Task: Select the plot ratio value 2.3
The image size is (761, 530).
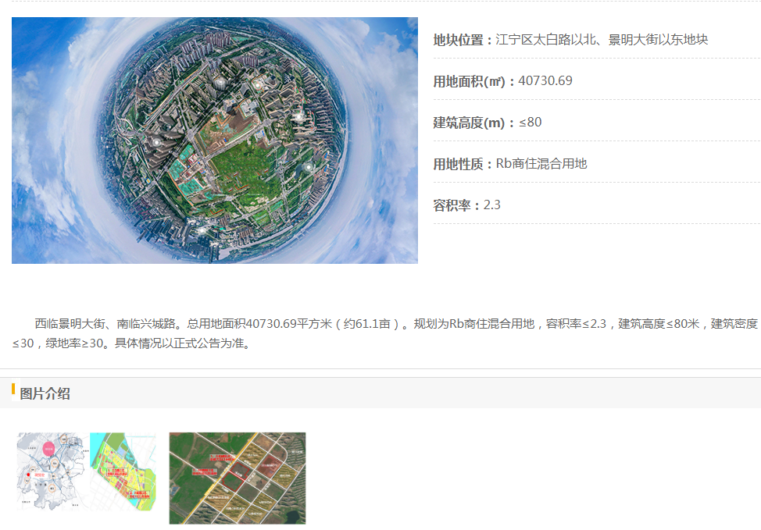Action: [x=492, y=205]
